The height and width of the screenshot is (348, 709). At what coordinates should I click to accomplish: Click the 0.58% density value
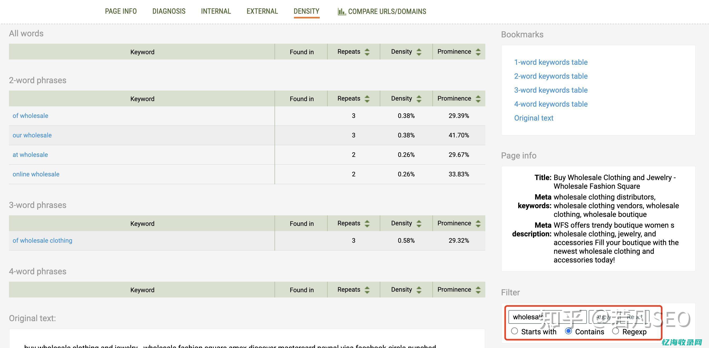406,241
